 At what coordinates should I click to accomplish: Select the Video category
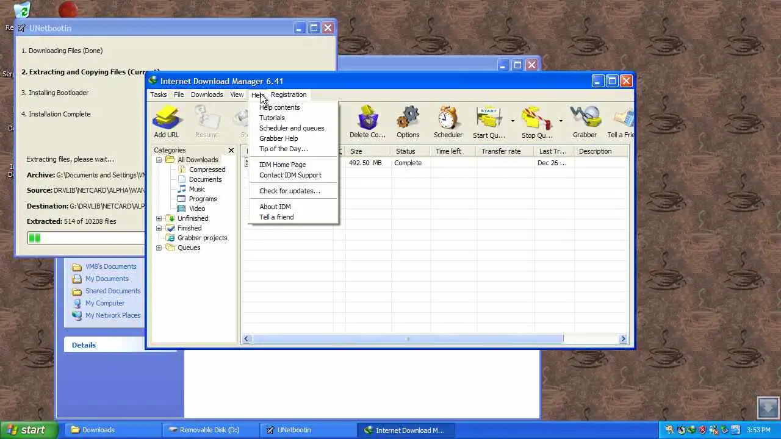click(197, 209)
